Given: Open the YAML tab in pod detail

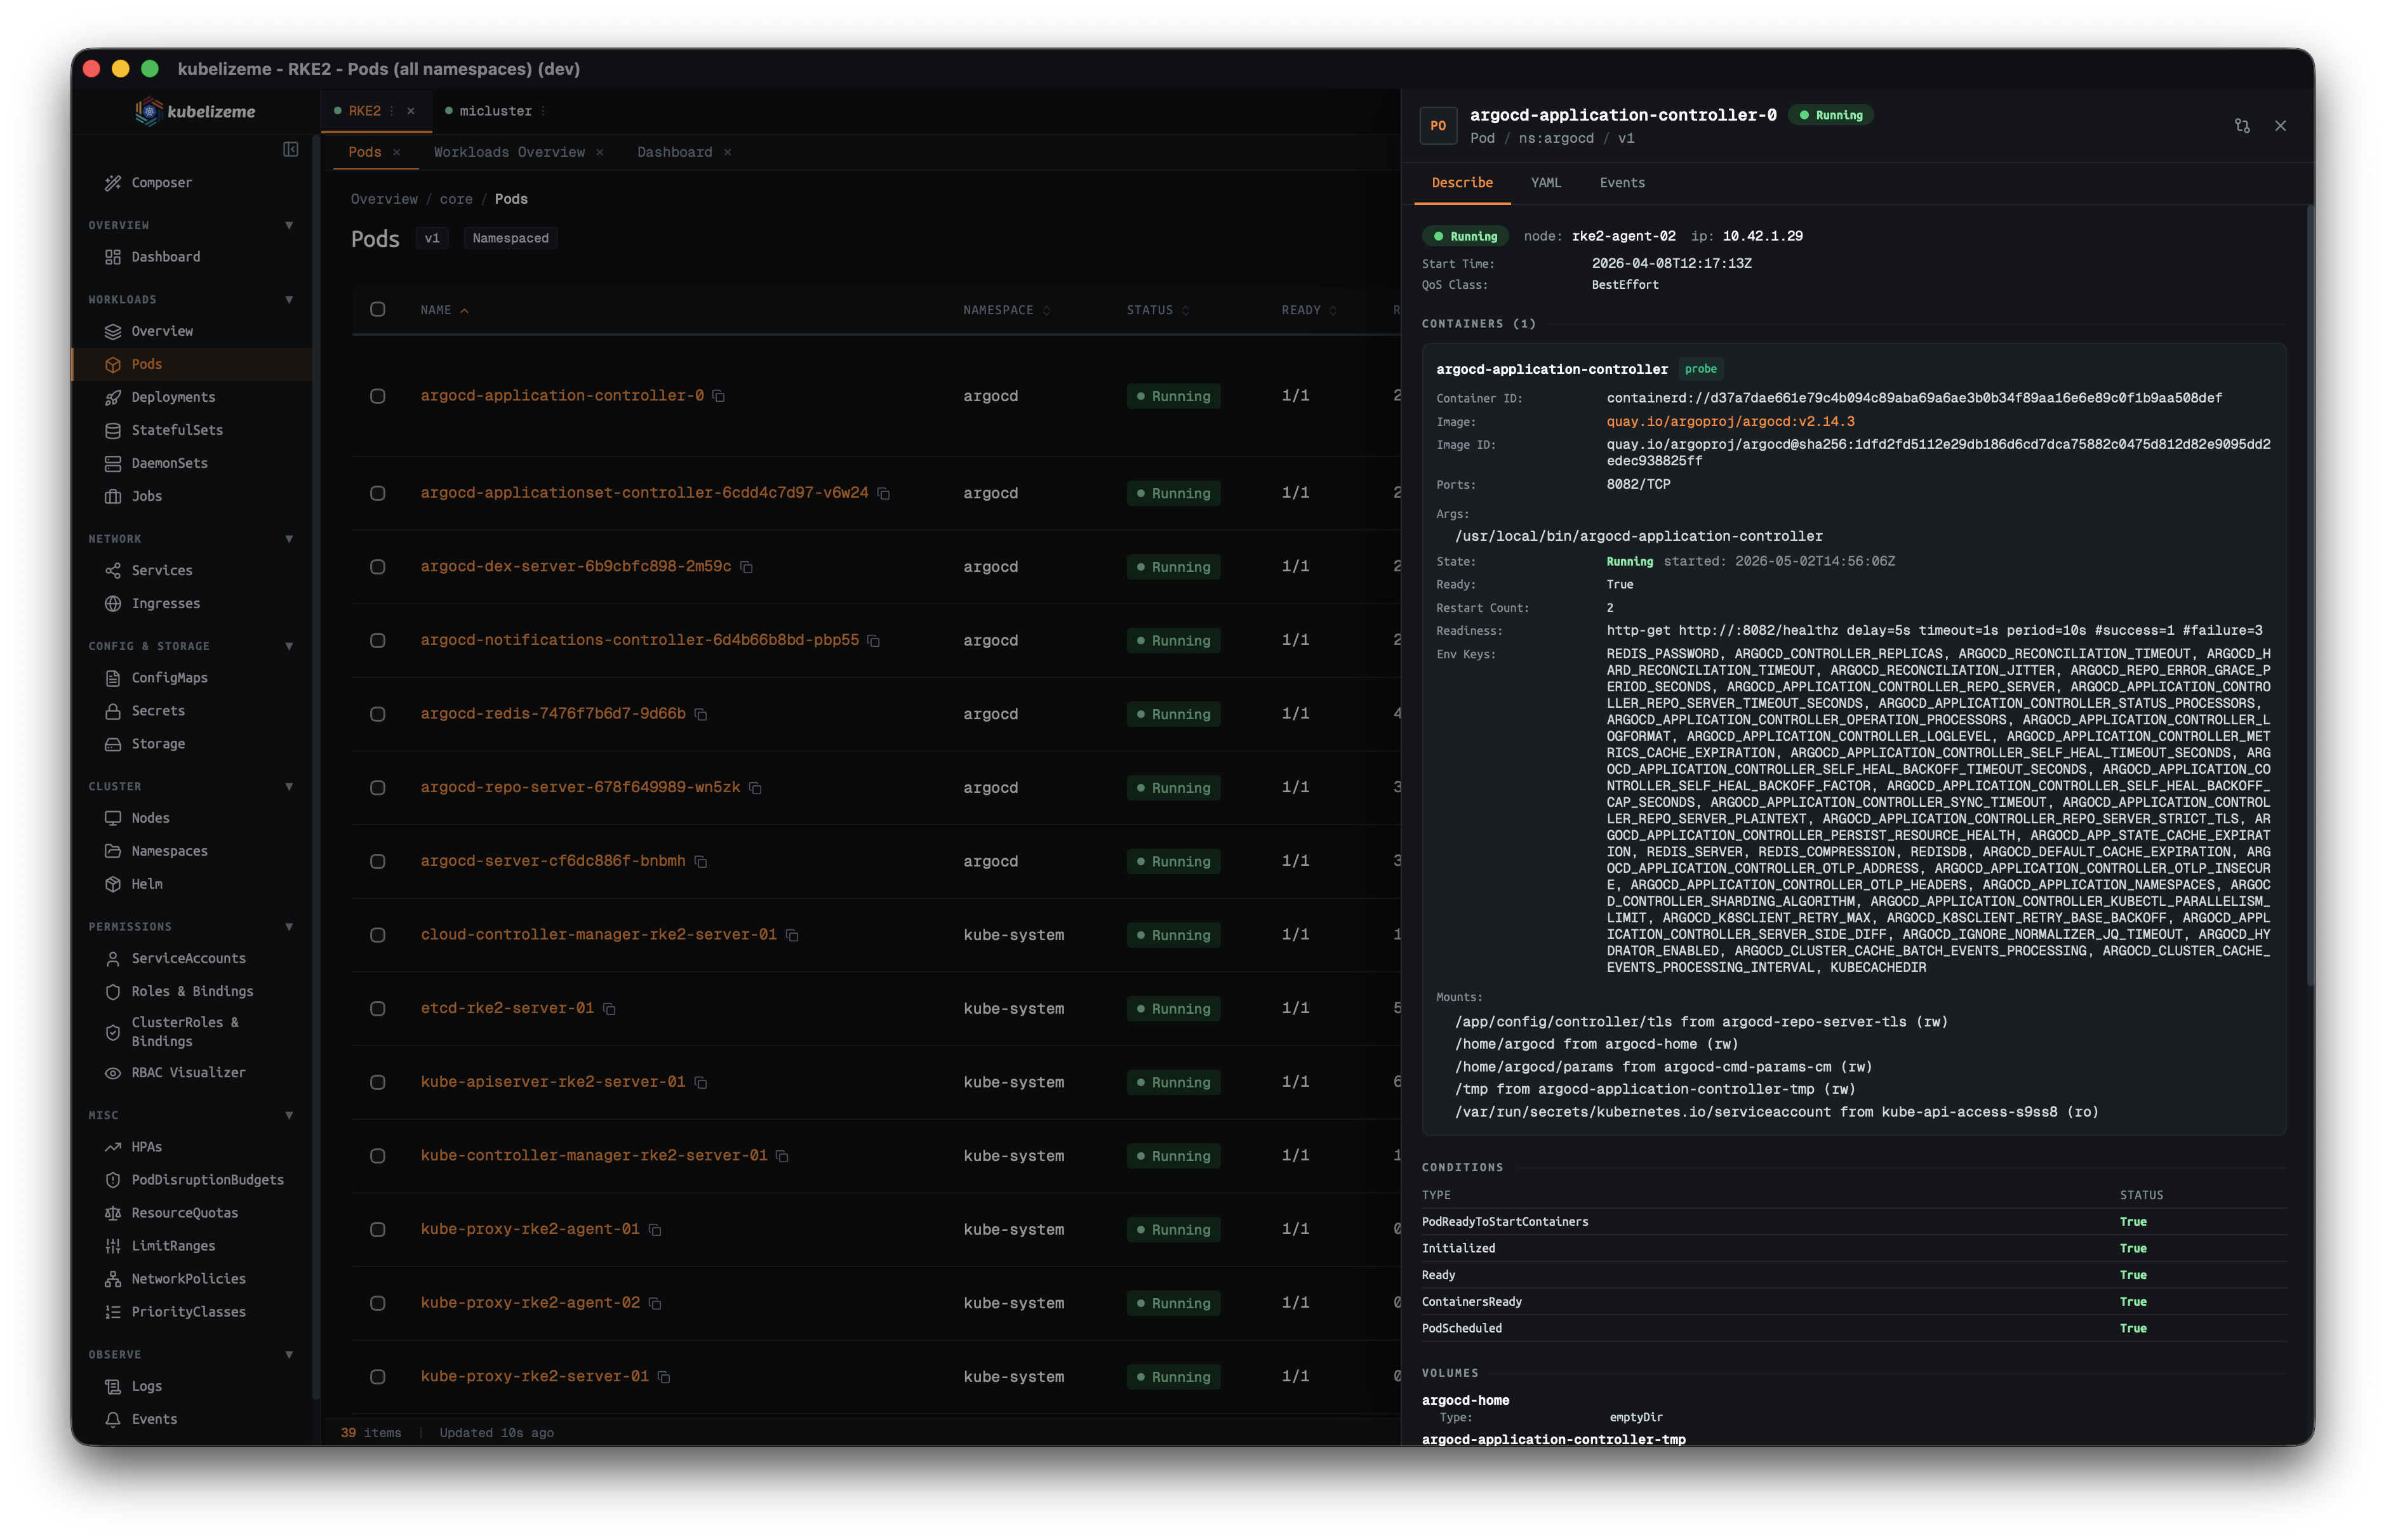Looking at the screenshot, I should tap(1545, 183).
